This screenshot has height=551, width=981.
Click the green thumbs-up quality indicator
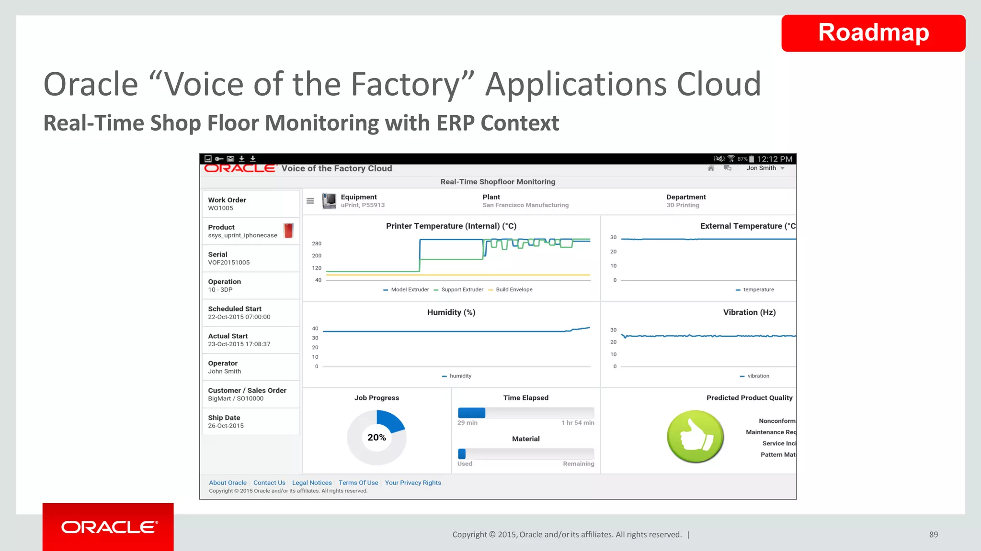(695, 436)
